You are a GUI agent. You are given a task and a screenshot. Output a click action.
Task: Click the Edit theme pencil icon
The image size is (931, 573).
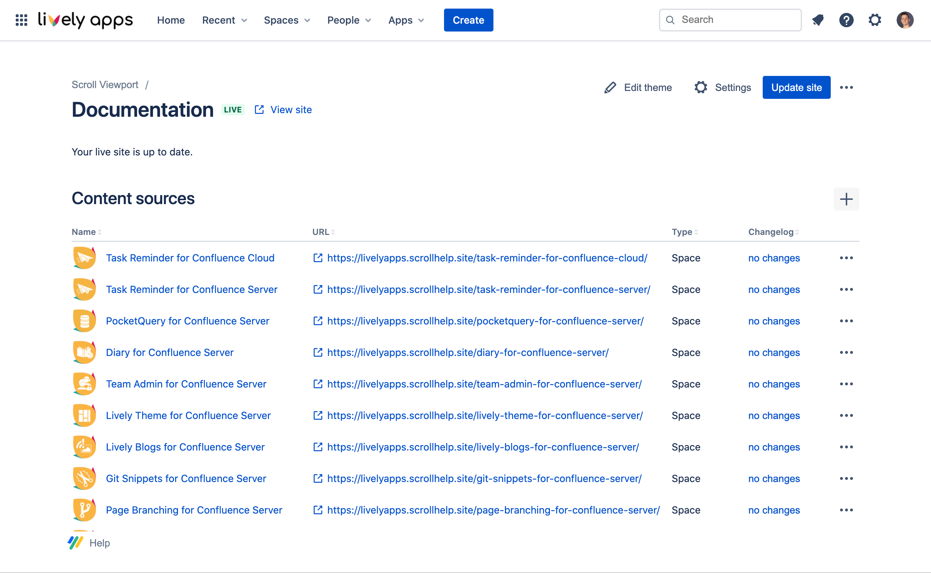pos(610,87)
